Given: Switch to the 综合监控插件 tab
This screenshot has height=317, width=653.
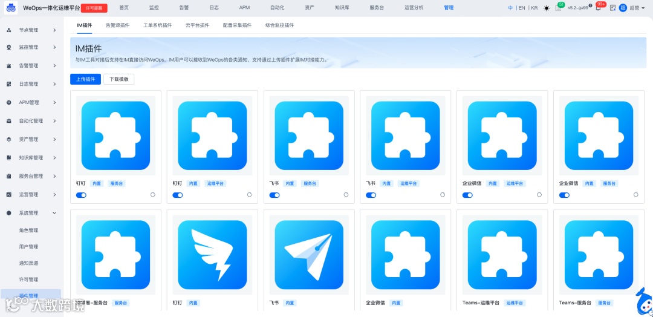Looking at the screenshot, I should [279, 25].
